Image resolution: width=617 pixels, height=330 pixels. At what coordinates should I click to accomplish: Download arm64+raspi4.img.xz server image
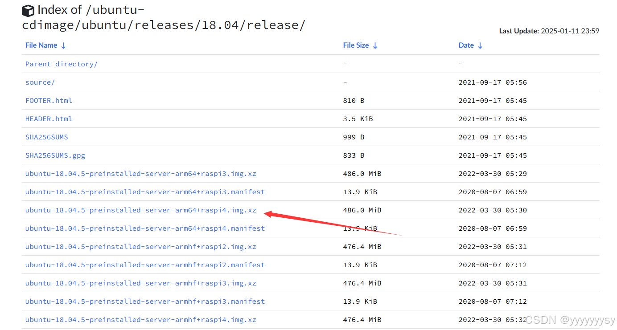[x=141, y=210]
